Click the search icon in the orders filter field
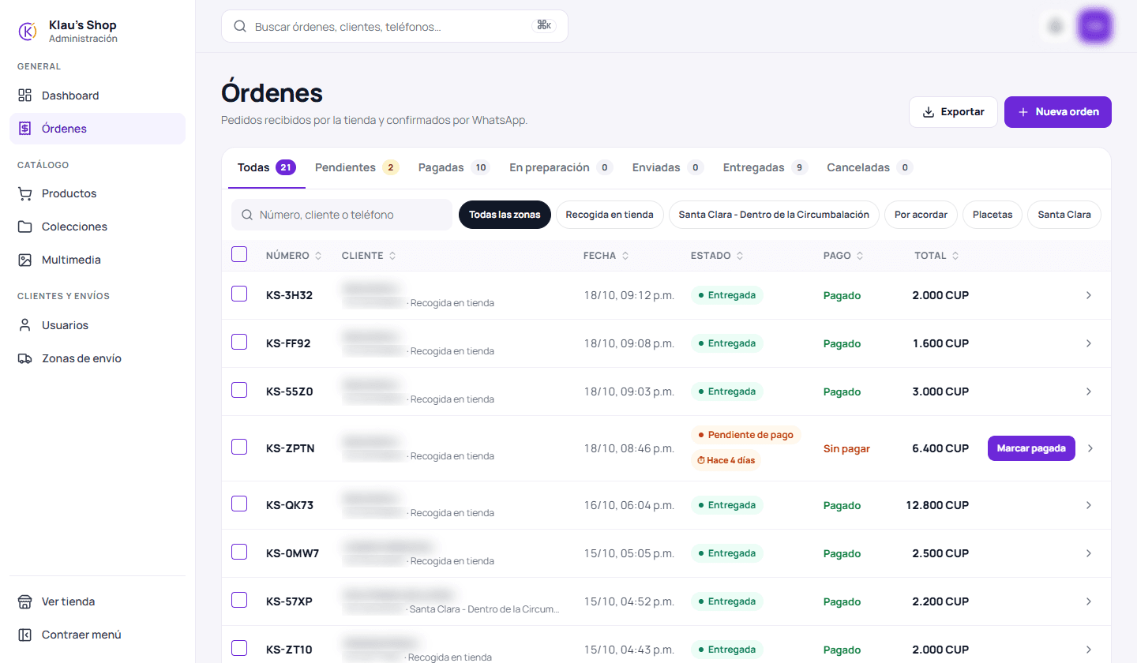This screenshot has width=1137, height=663. click(247, 215)
